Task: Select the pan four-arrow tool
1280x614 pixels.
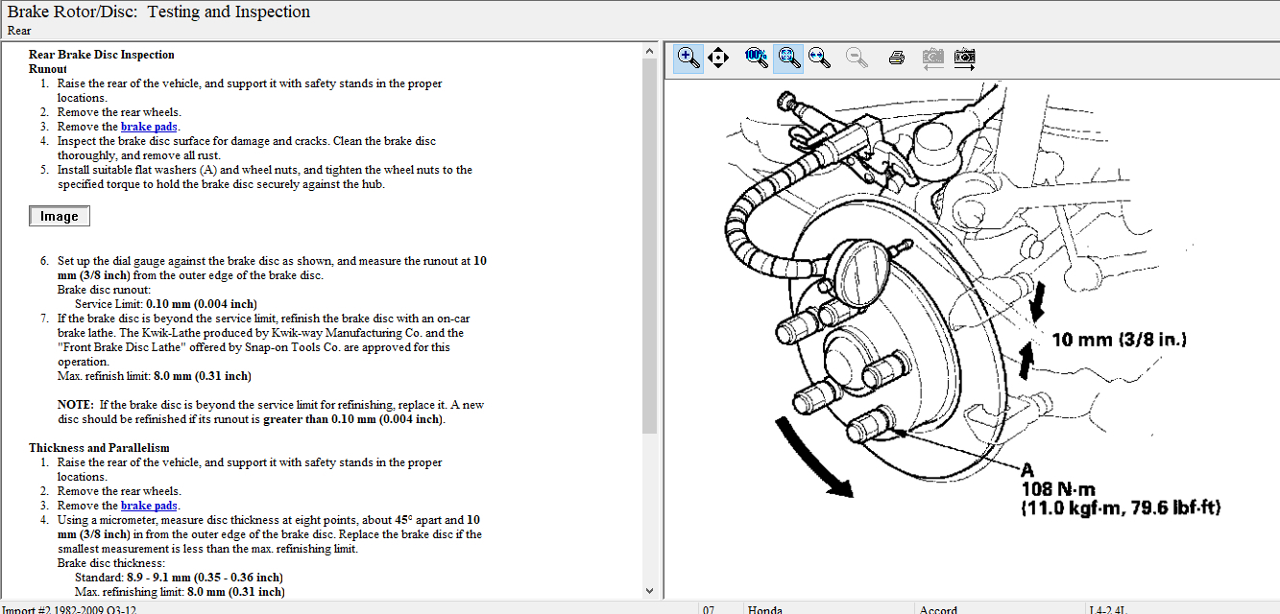Action: pos(718,58)
